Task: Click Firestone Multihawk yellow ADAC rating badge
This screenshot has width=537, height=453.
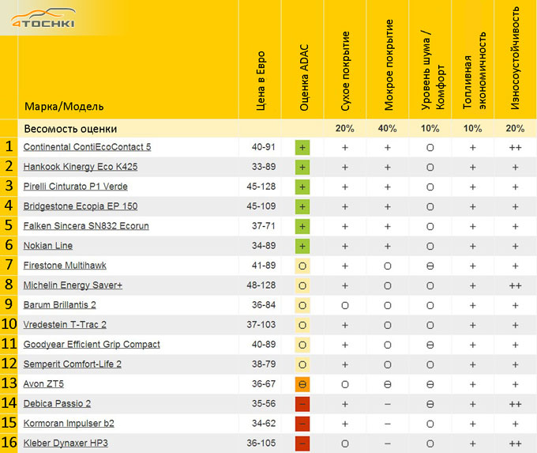Action: pos(302,266)
